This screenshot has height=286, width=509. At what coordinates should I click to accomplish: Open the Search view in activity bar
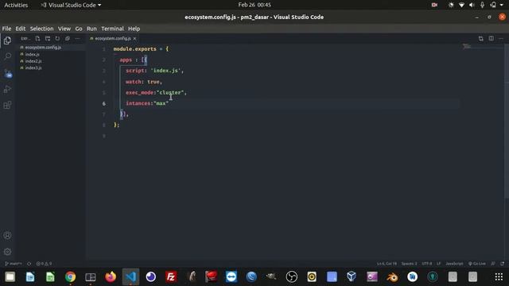click(x=7, y=56)
